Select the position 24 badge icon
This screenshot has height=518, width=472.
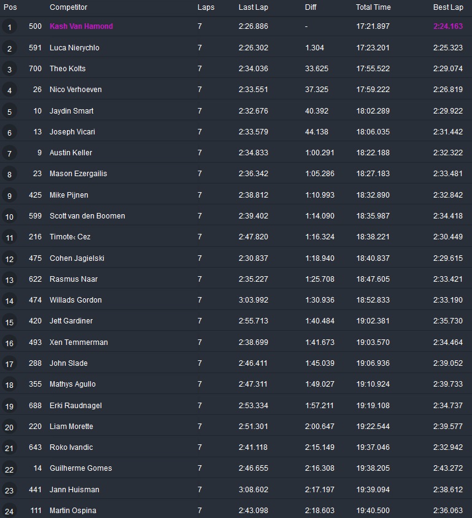tap(10, 511)
